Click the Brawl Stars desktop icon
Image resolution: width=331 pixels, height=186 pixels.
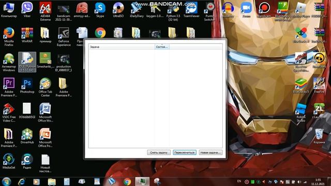pos(319,60)
